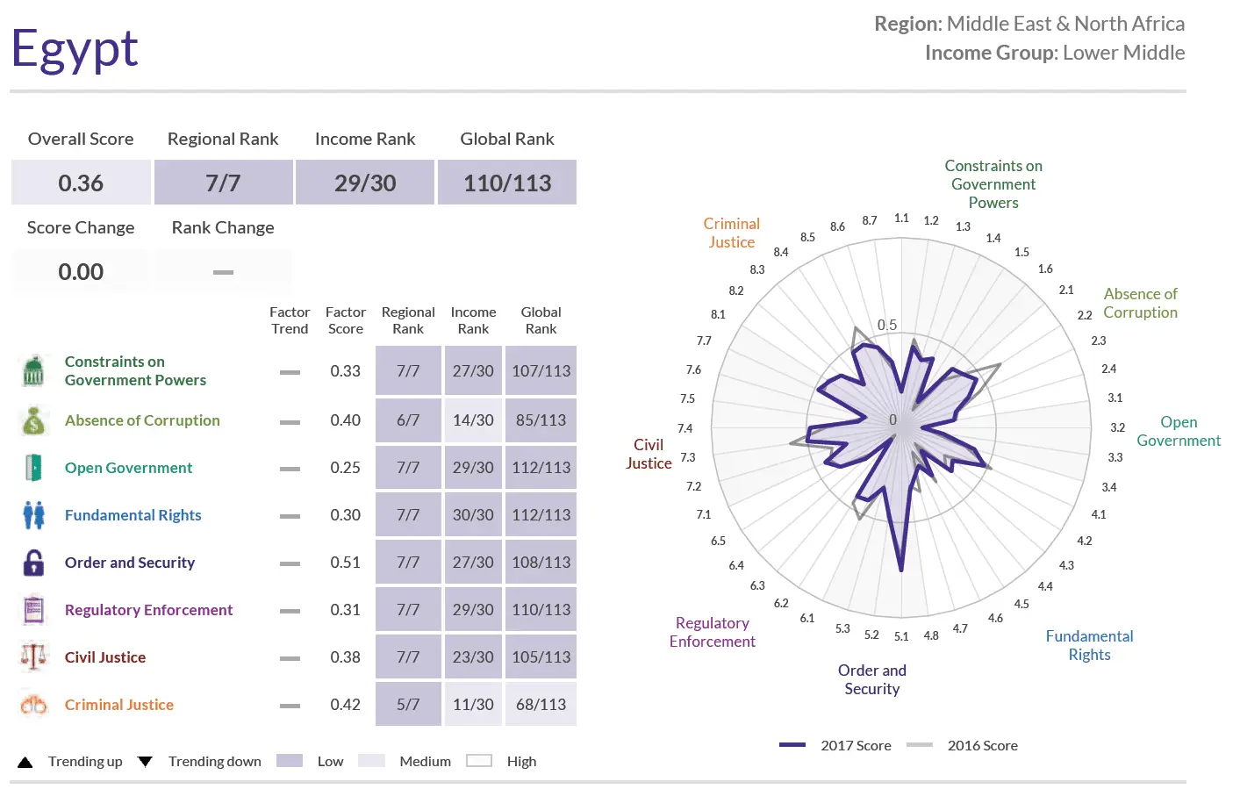Viewport: 1240px width, 789px height.
Task: Click the Factor Trend indicator for Open Government
Action: pyautogui.click(x=290, y=468)
